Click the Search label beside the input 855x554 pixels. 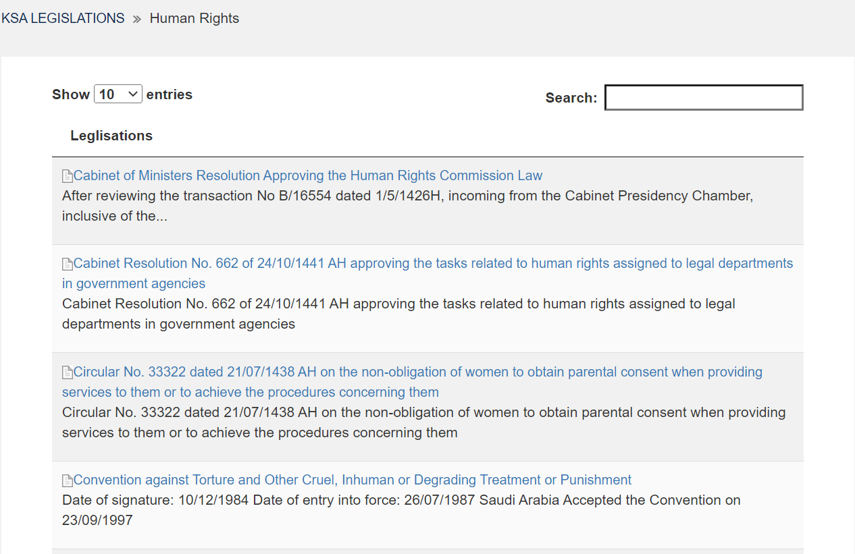(x=571, y=98)
